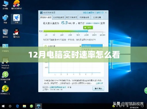
Task: Click the 360 speed test title bar logo
Action: tap(41, 13)
